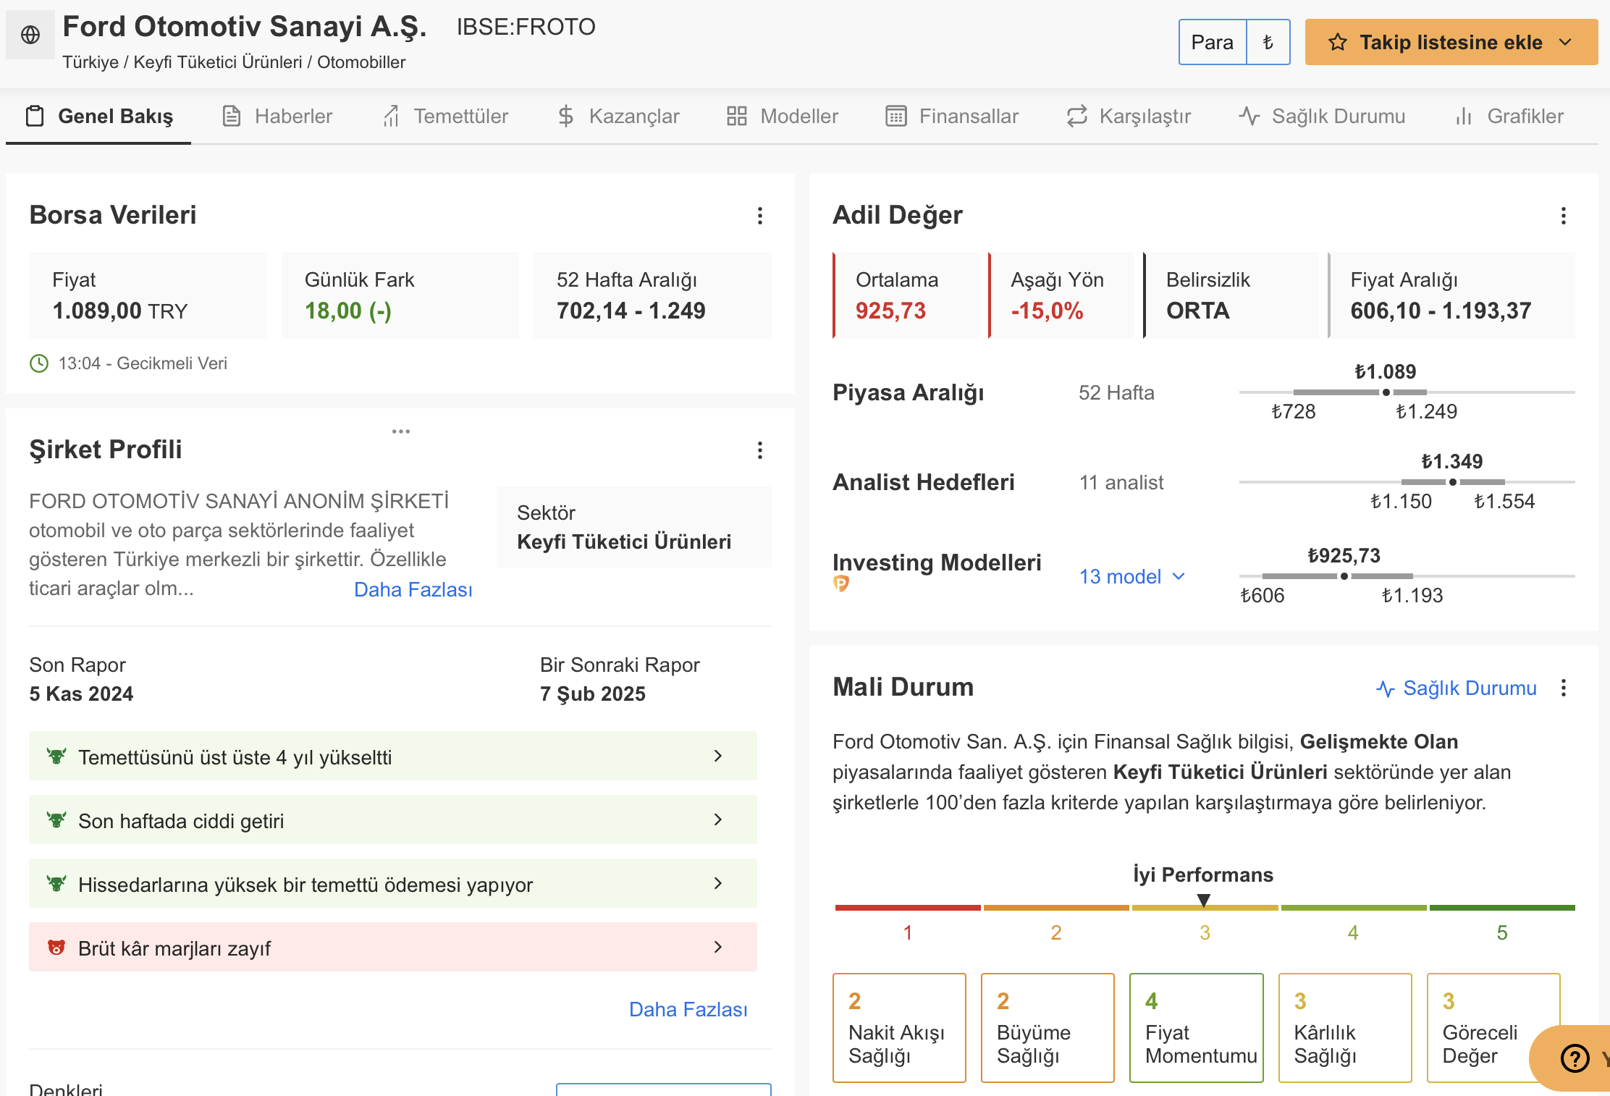Click the globe icon beside the company name

[30, 35]
